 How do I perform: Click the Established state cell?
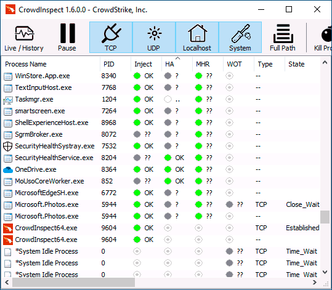[x=302, y=228]
